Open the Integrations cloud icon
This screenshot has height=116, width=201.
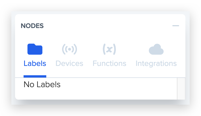point(156,49)
